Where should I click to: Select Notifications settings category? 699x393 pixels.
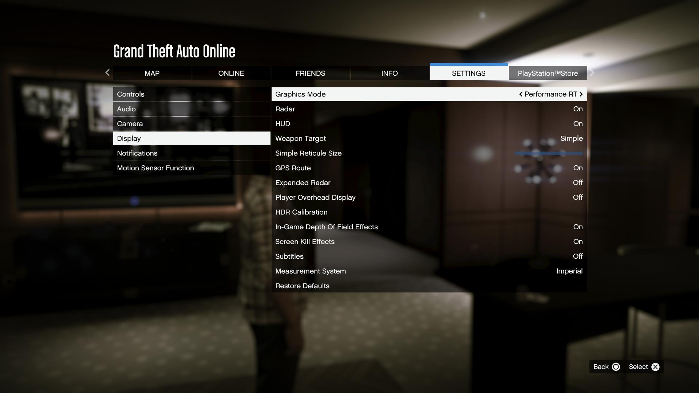tap(137, 153)
